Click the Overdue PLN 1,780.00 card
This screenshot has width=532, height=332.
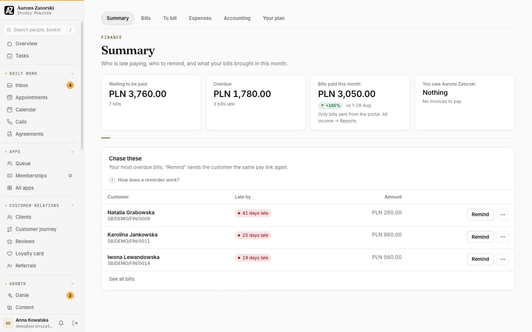tap(256, 103)
